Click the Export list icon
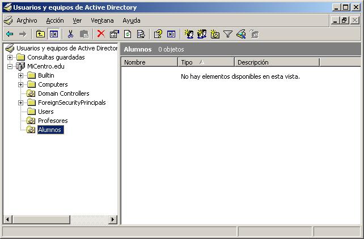The width and height of the screenshot is (364, 239). click(141, 34)
